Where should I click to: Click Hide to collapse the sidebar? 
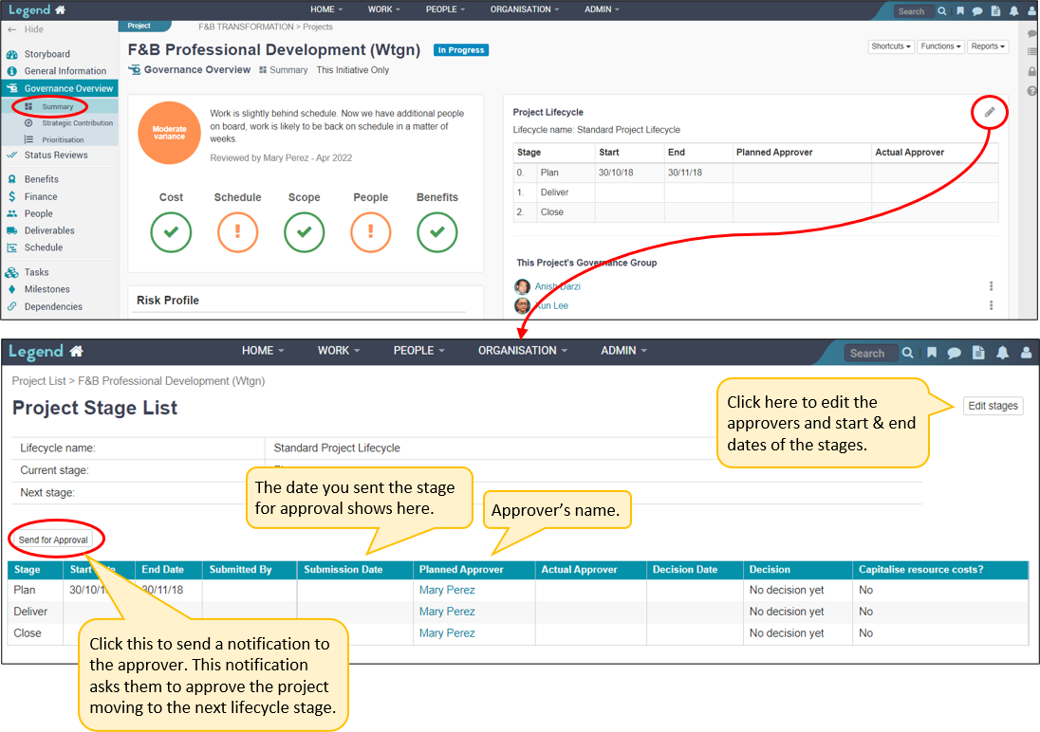(27, 29)
